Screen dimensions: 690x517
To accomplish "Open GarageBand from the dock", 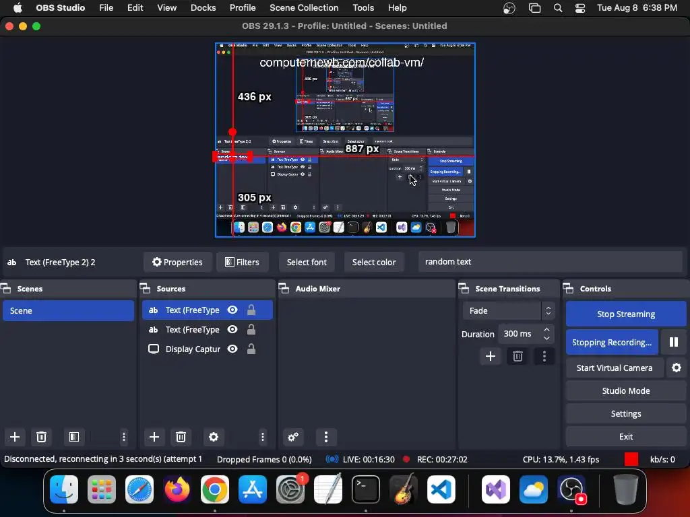I will [404, 489].
